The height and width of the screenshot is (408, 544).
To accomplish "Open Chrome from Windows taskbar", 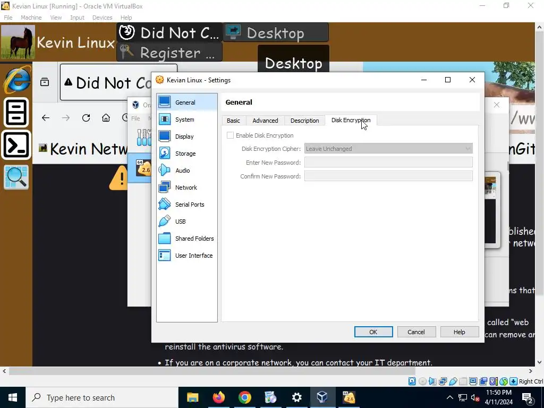I will [x=244, y=397].
